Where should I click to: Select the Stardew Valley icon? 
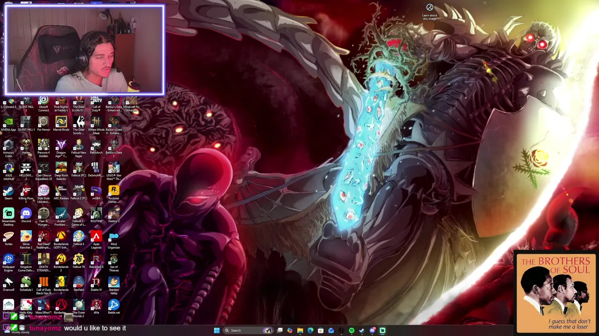[x=114, y=286]
